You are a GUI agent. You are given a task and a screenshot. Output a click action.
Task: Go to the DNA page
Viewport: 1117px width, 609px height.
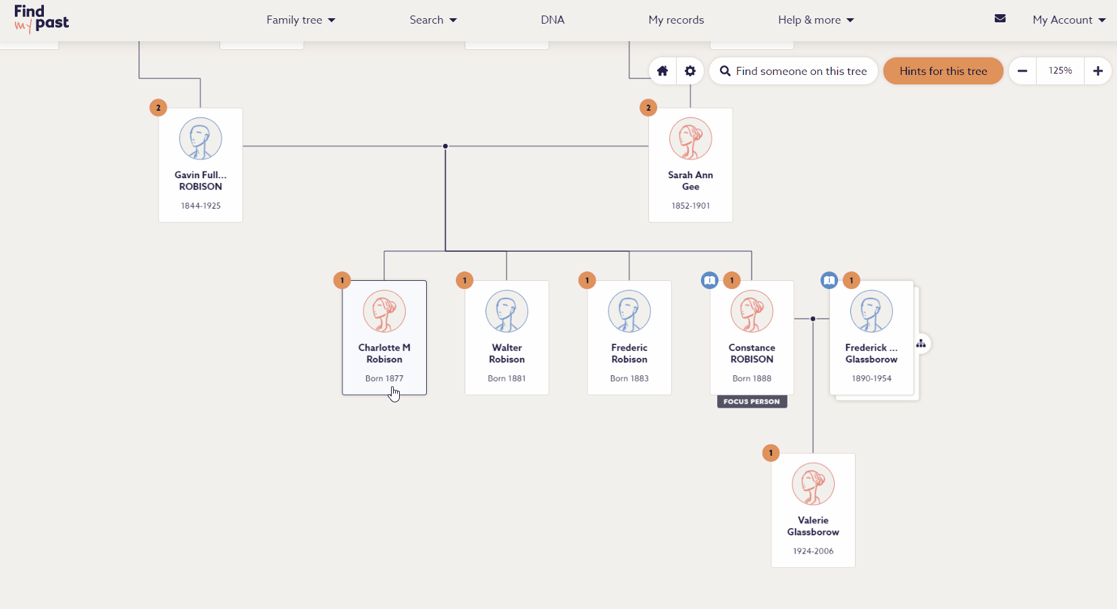[552, 20]
